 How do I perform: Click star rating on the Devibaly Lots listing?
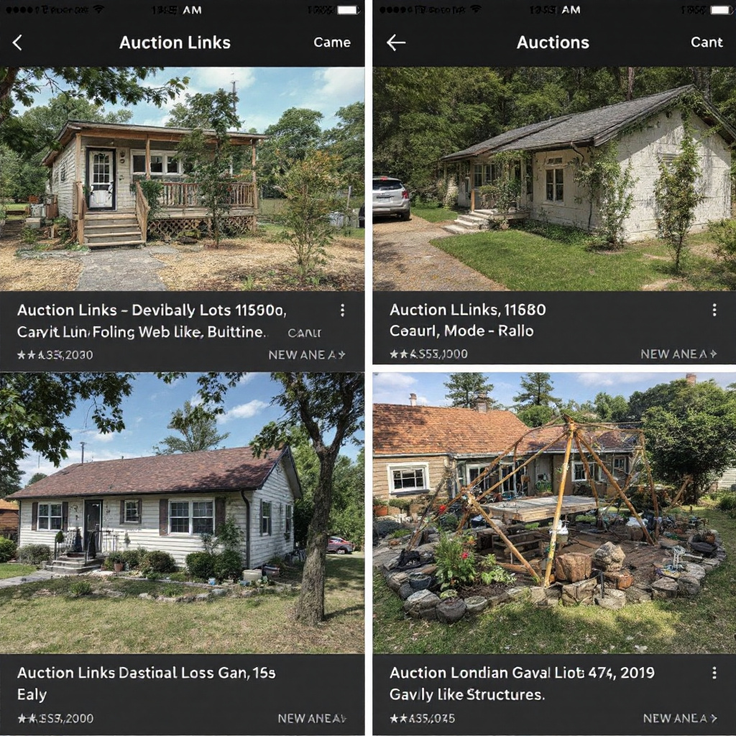[x=55, y=355]
